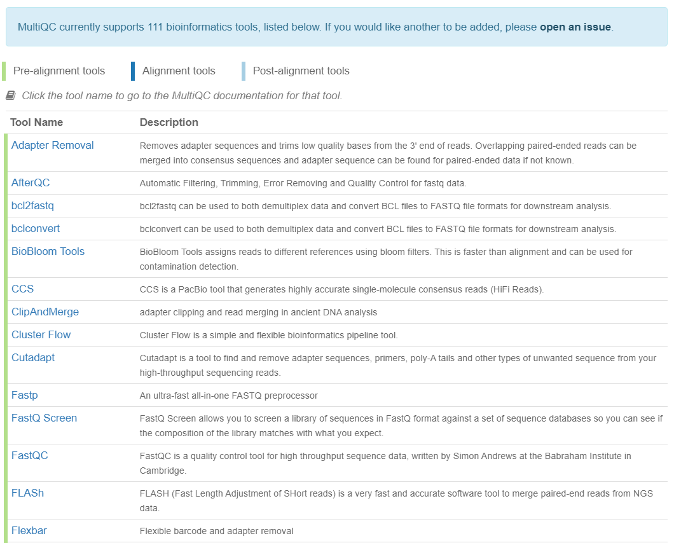The height and width of the screenshot is (543, 674).
Task: Select the Alignment tools filter
Action: (x=179, y=71)
